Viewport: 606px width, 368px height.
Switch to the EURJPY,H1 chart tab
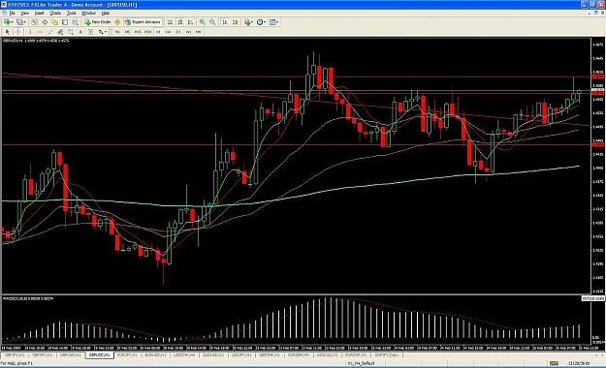[127, 354]
